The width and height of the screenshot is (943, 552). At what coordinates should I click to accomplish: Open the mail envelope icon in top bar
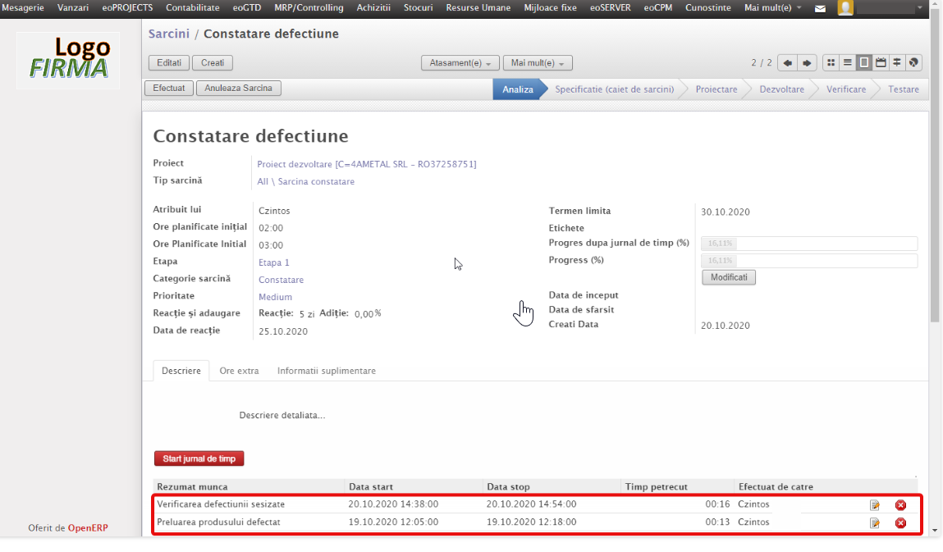tap(820, 8)
